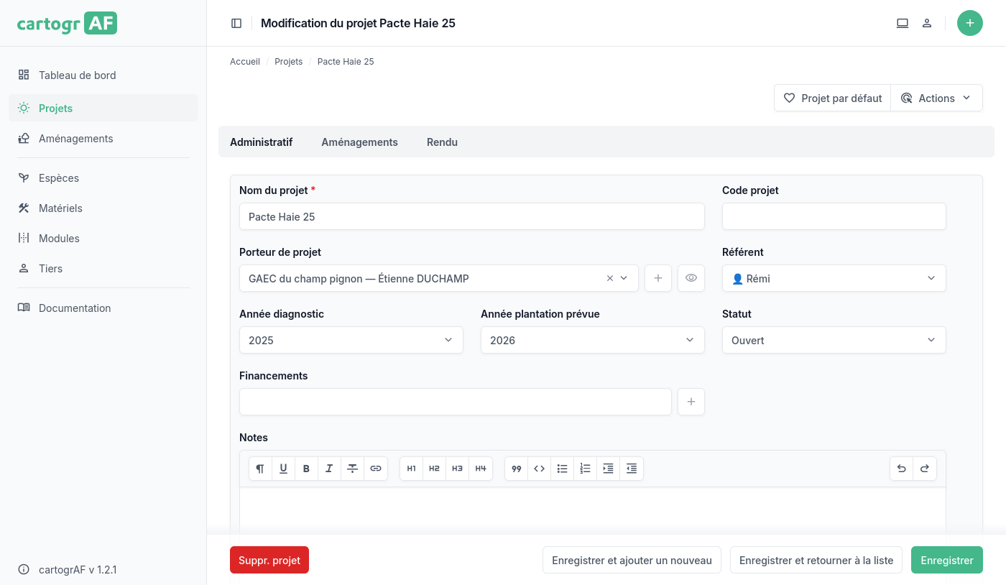The height and width of the screenshot is (585, 1006).
Task: Go to Espèces in the sidebar
Action: pyautogui.click(x=59, y=178)
